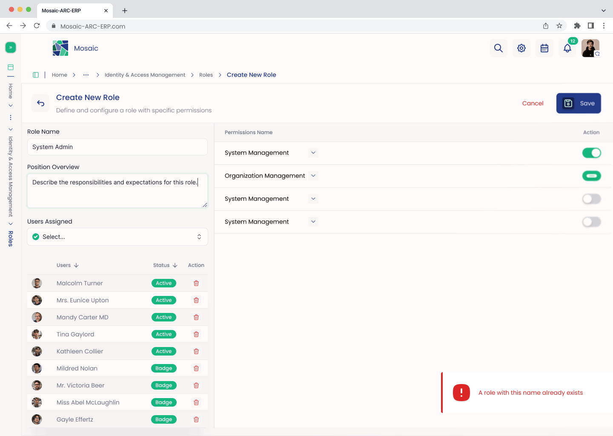Enable the third row System Management toggle
Viewport: 613px width, 436px height.
point(592,199)
